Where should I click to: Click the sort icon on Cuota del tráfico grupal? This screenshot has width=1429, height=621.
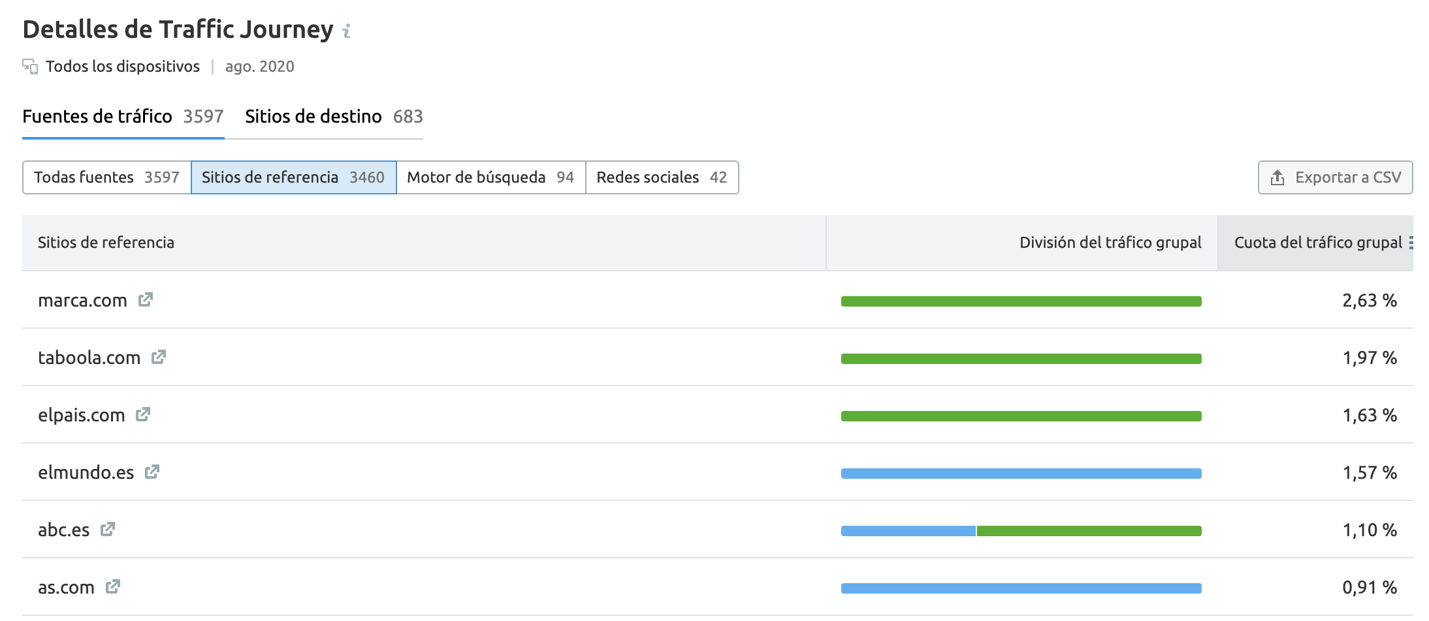[x=1411, y=243]
